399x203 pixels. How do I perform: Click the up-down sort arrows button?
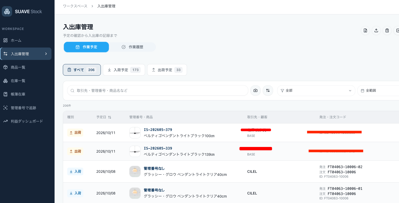tap(268, 90)
